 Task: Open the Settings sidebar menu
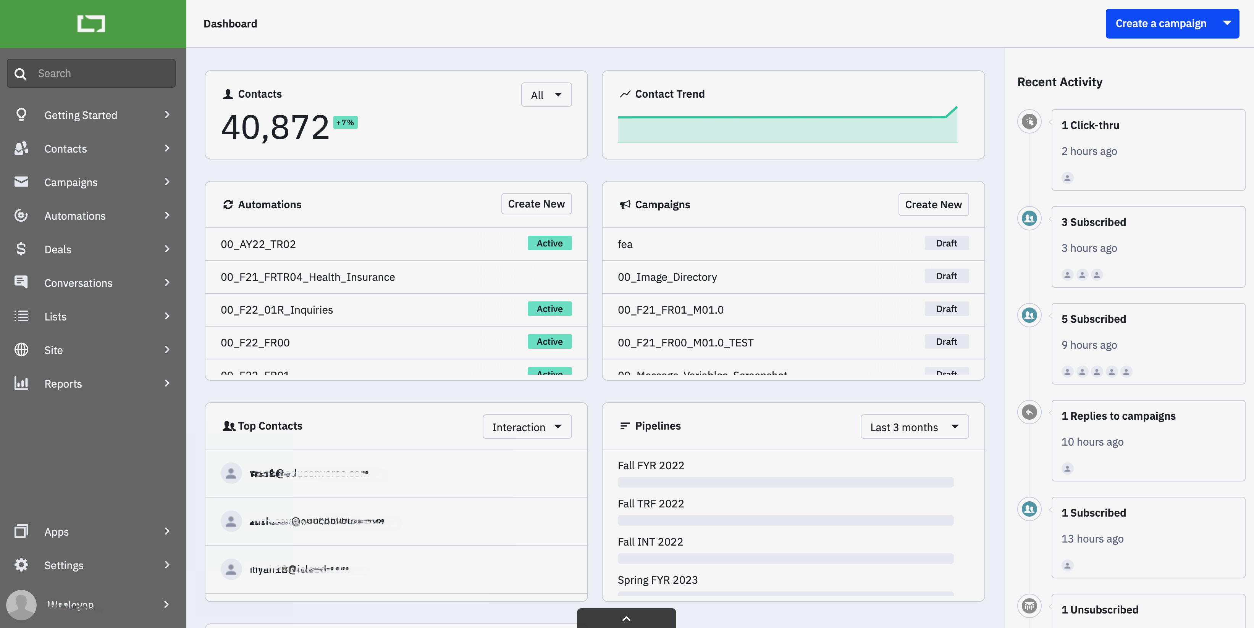click(93, 565)
